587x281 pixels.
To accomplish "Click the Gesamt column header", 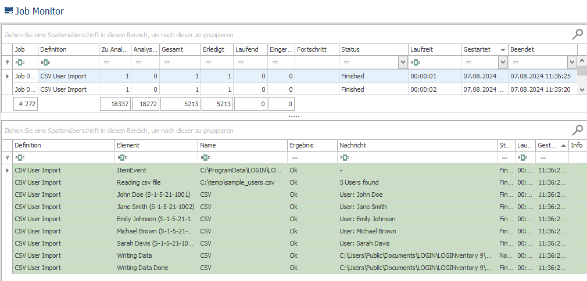I will pyautogui.click(x=180, y=49).
